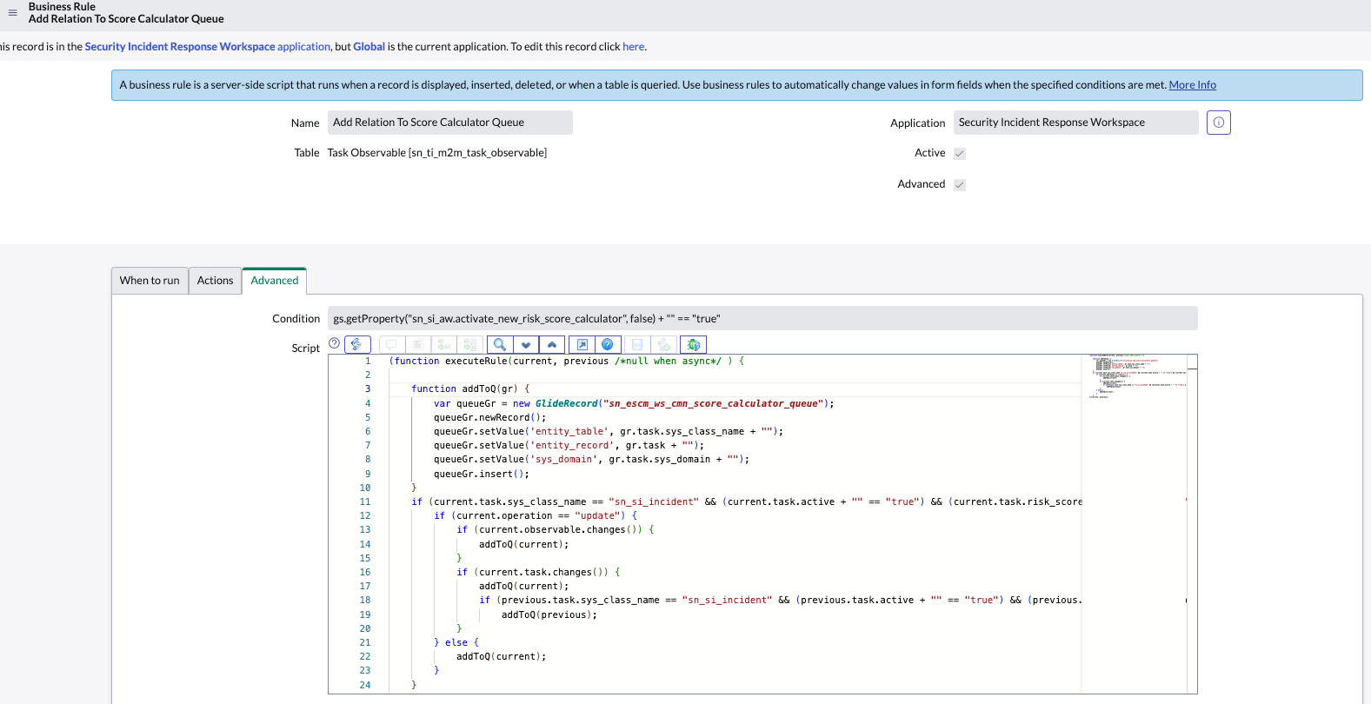Toggle the Active checkbox
The width and height of the screenshot is (1371, 704).
(x=960, y=154)
